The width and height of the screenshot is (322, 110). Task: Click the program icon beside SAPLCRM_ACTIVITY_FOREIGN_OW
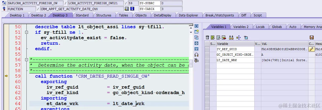[4, 3]
